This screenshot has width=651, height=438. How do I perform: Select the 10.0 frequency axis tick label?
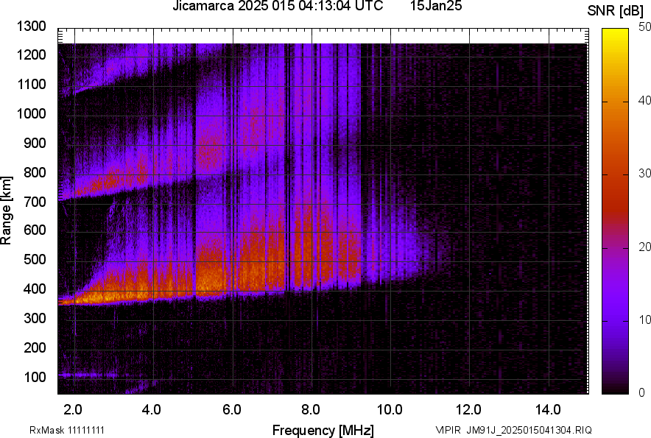coord(389,409)
